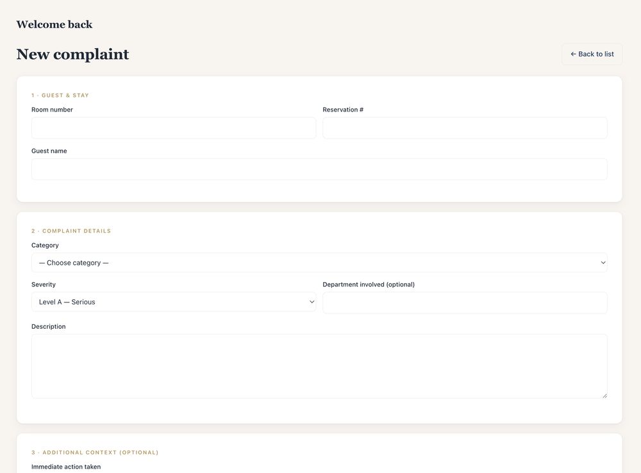Image resolution: width=641 pixels, height=473 pixels.
Task: Click the Department involved (optional) label
Action: (x=369, y=285)
